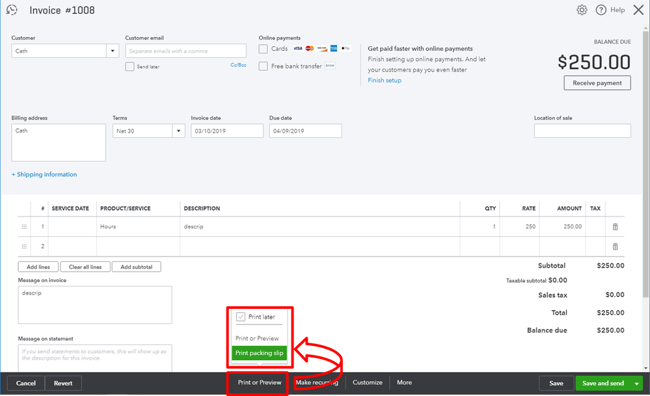Click the Due date field 04/09/2019
This screenshot has width=650, height=396.
tap(306, 131)
